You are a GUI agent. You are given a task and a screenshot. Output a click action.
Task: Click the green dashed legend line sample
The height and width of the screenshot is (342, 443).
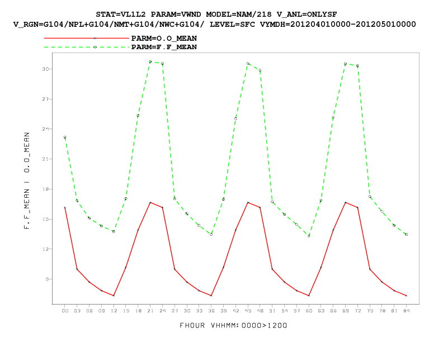87,47
